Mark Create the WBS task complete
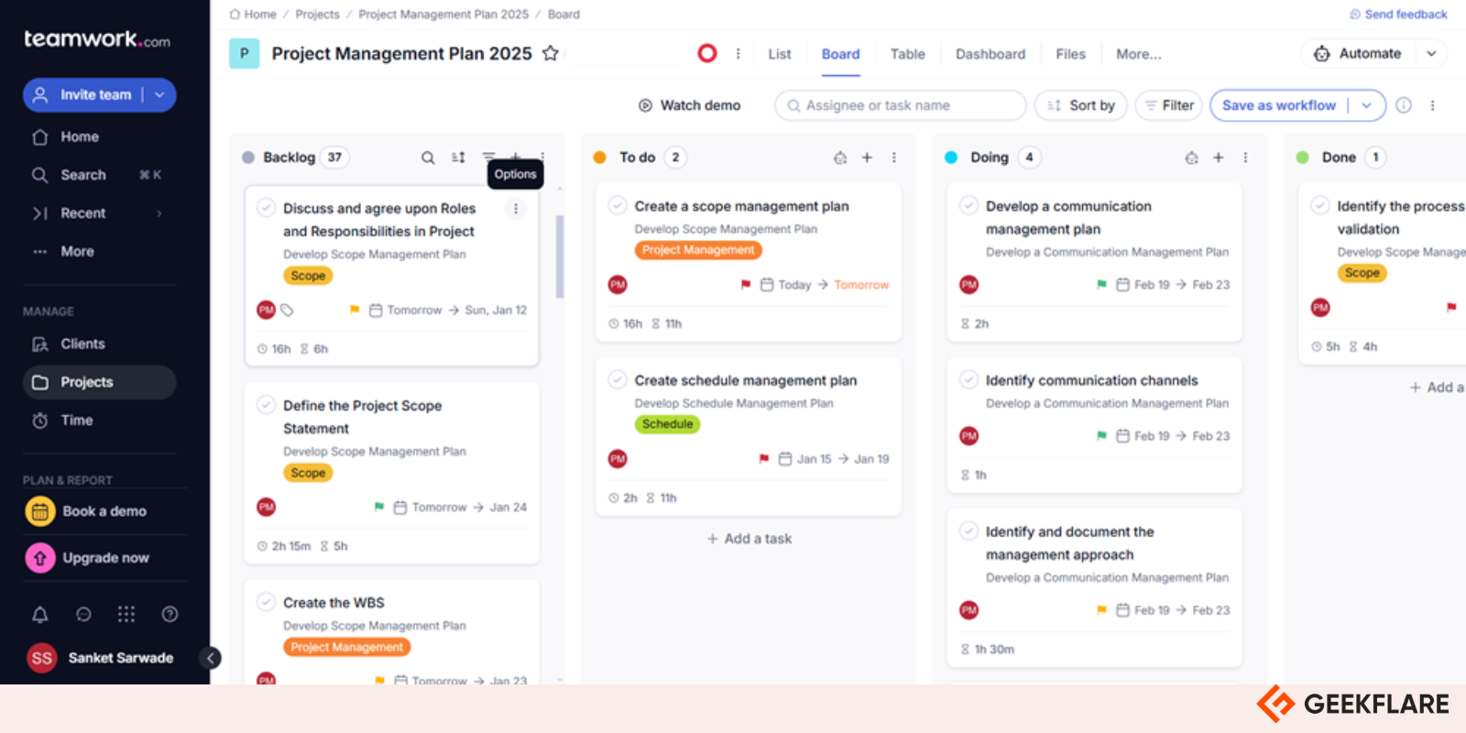1466x733 pixels. point(266,602)
